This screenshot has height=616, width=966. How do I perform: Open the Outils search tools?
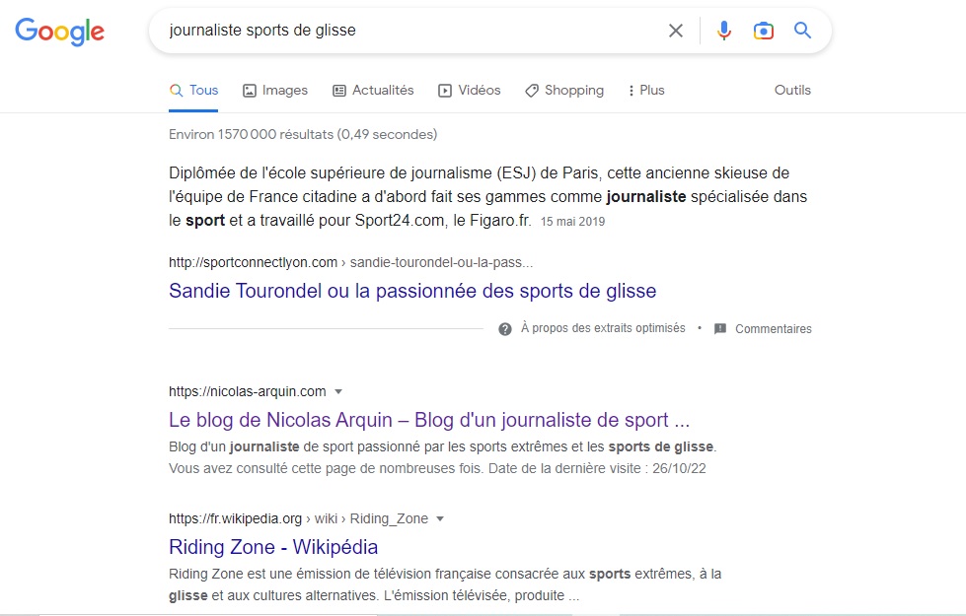click(x=792, y=91)
